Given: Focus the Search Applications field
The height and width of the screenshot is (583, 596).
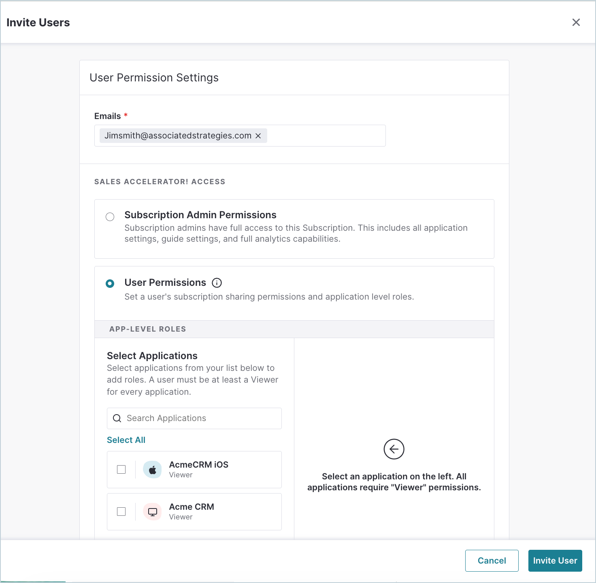Looking at the screenshot, I should [x=194, y=418].
